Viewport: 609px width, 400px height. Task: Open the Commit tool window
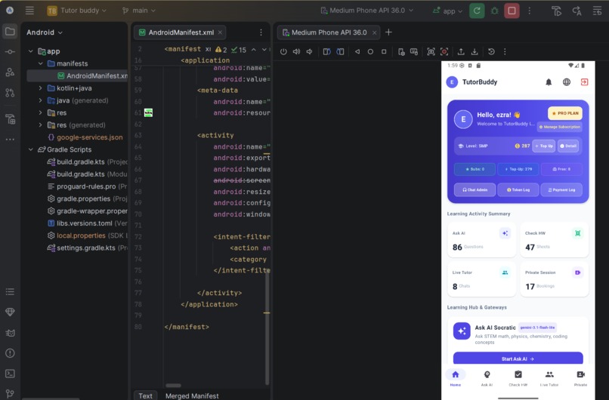click(10, 51)
